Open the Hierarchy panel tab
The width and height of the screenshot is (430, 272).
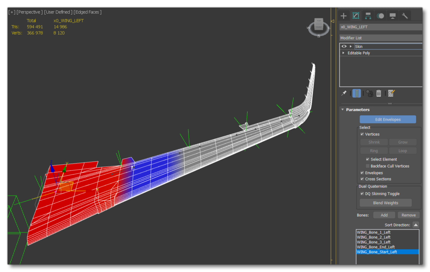click(368, 16)
